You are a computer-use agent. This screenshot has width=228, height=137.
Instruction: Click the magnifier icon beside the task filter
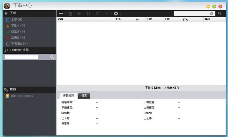coord(220,13)
